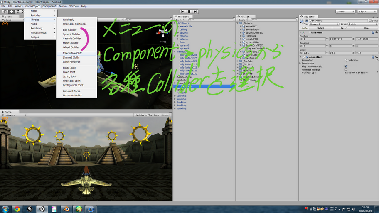Click the sun light gizmo in scene
This screenshot has height=213, width=379.
click(136, 66)
